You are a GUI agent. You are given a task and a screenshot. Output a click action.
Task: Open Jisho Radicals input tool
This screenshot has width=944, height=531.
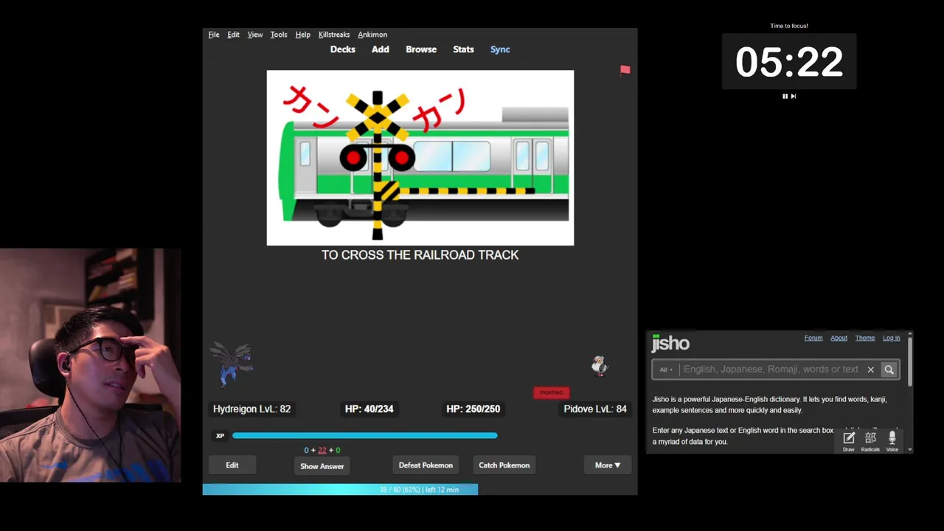click(x=870, y=441)
